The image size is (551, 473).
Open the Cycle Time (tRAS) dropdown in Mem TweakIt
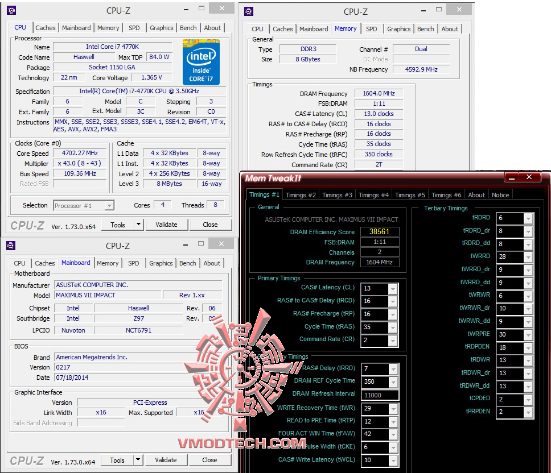(x=393, y=327)
